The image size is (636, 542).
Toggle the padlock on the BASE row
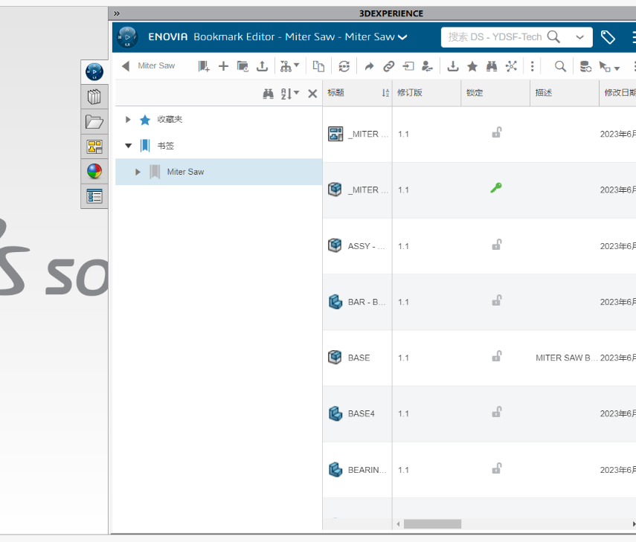pos(496,358)
